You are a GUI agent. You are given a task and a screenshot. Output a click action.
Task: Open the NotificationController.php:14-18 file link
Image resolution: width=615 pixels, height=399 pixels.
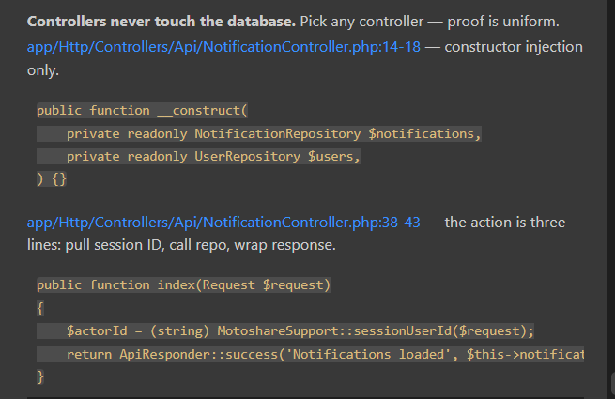[223, 47]
